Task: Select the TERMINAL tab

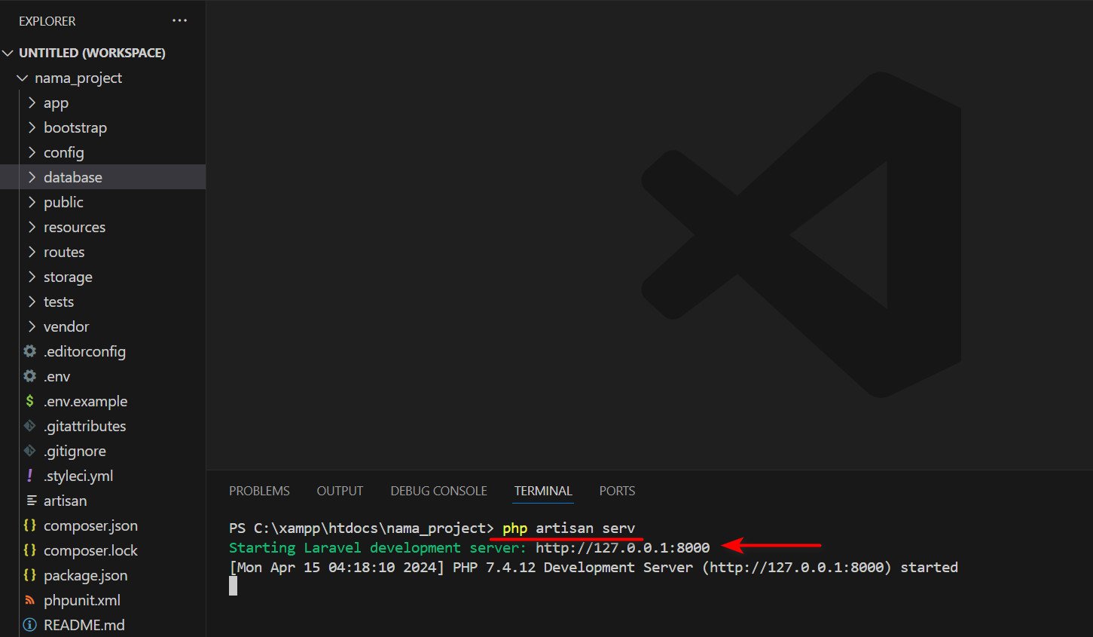Action: [543, 491]
